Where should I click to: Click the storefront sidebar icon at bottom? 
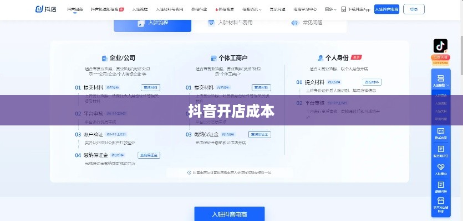point(441,201)
